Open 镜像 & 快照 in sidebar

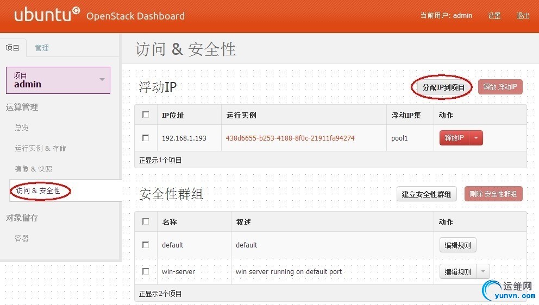tap(33, 169)
